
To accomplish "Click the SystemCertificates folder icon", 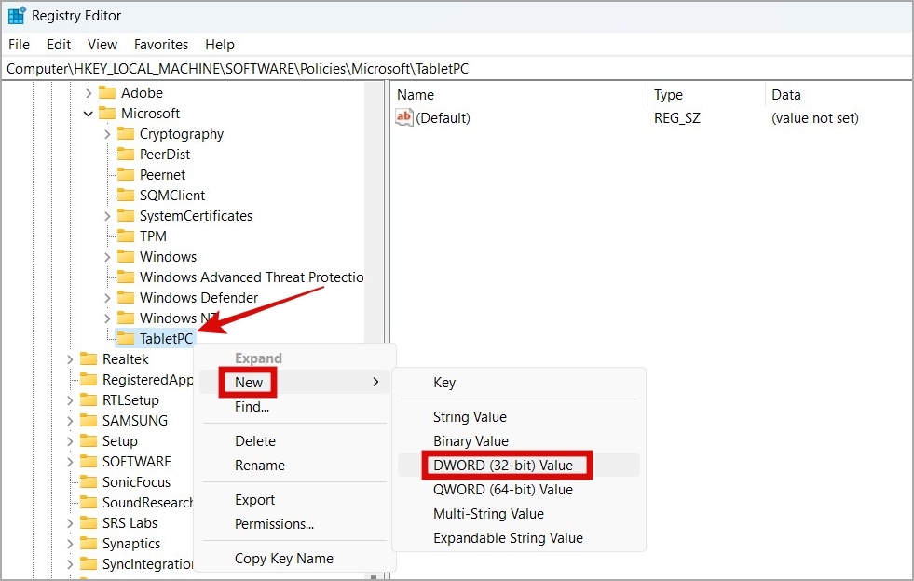I will [126, 216].
